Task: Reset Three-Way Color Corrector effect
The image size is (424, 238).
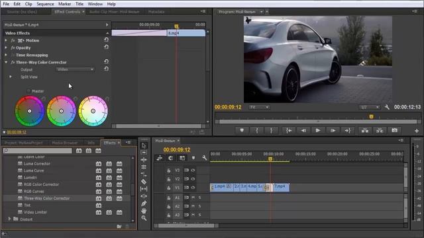Action: (x=106, y=61)
